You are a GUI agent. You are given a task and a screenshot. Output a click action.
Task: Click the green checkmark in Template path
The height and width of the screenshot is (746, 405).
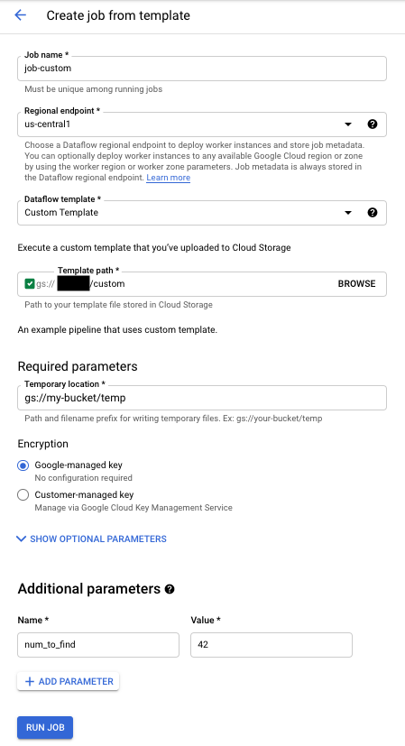[30, 284]
